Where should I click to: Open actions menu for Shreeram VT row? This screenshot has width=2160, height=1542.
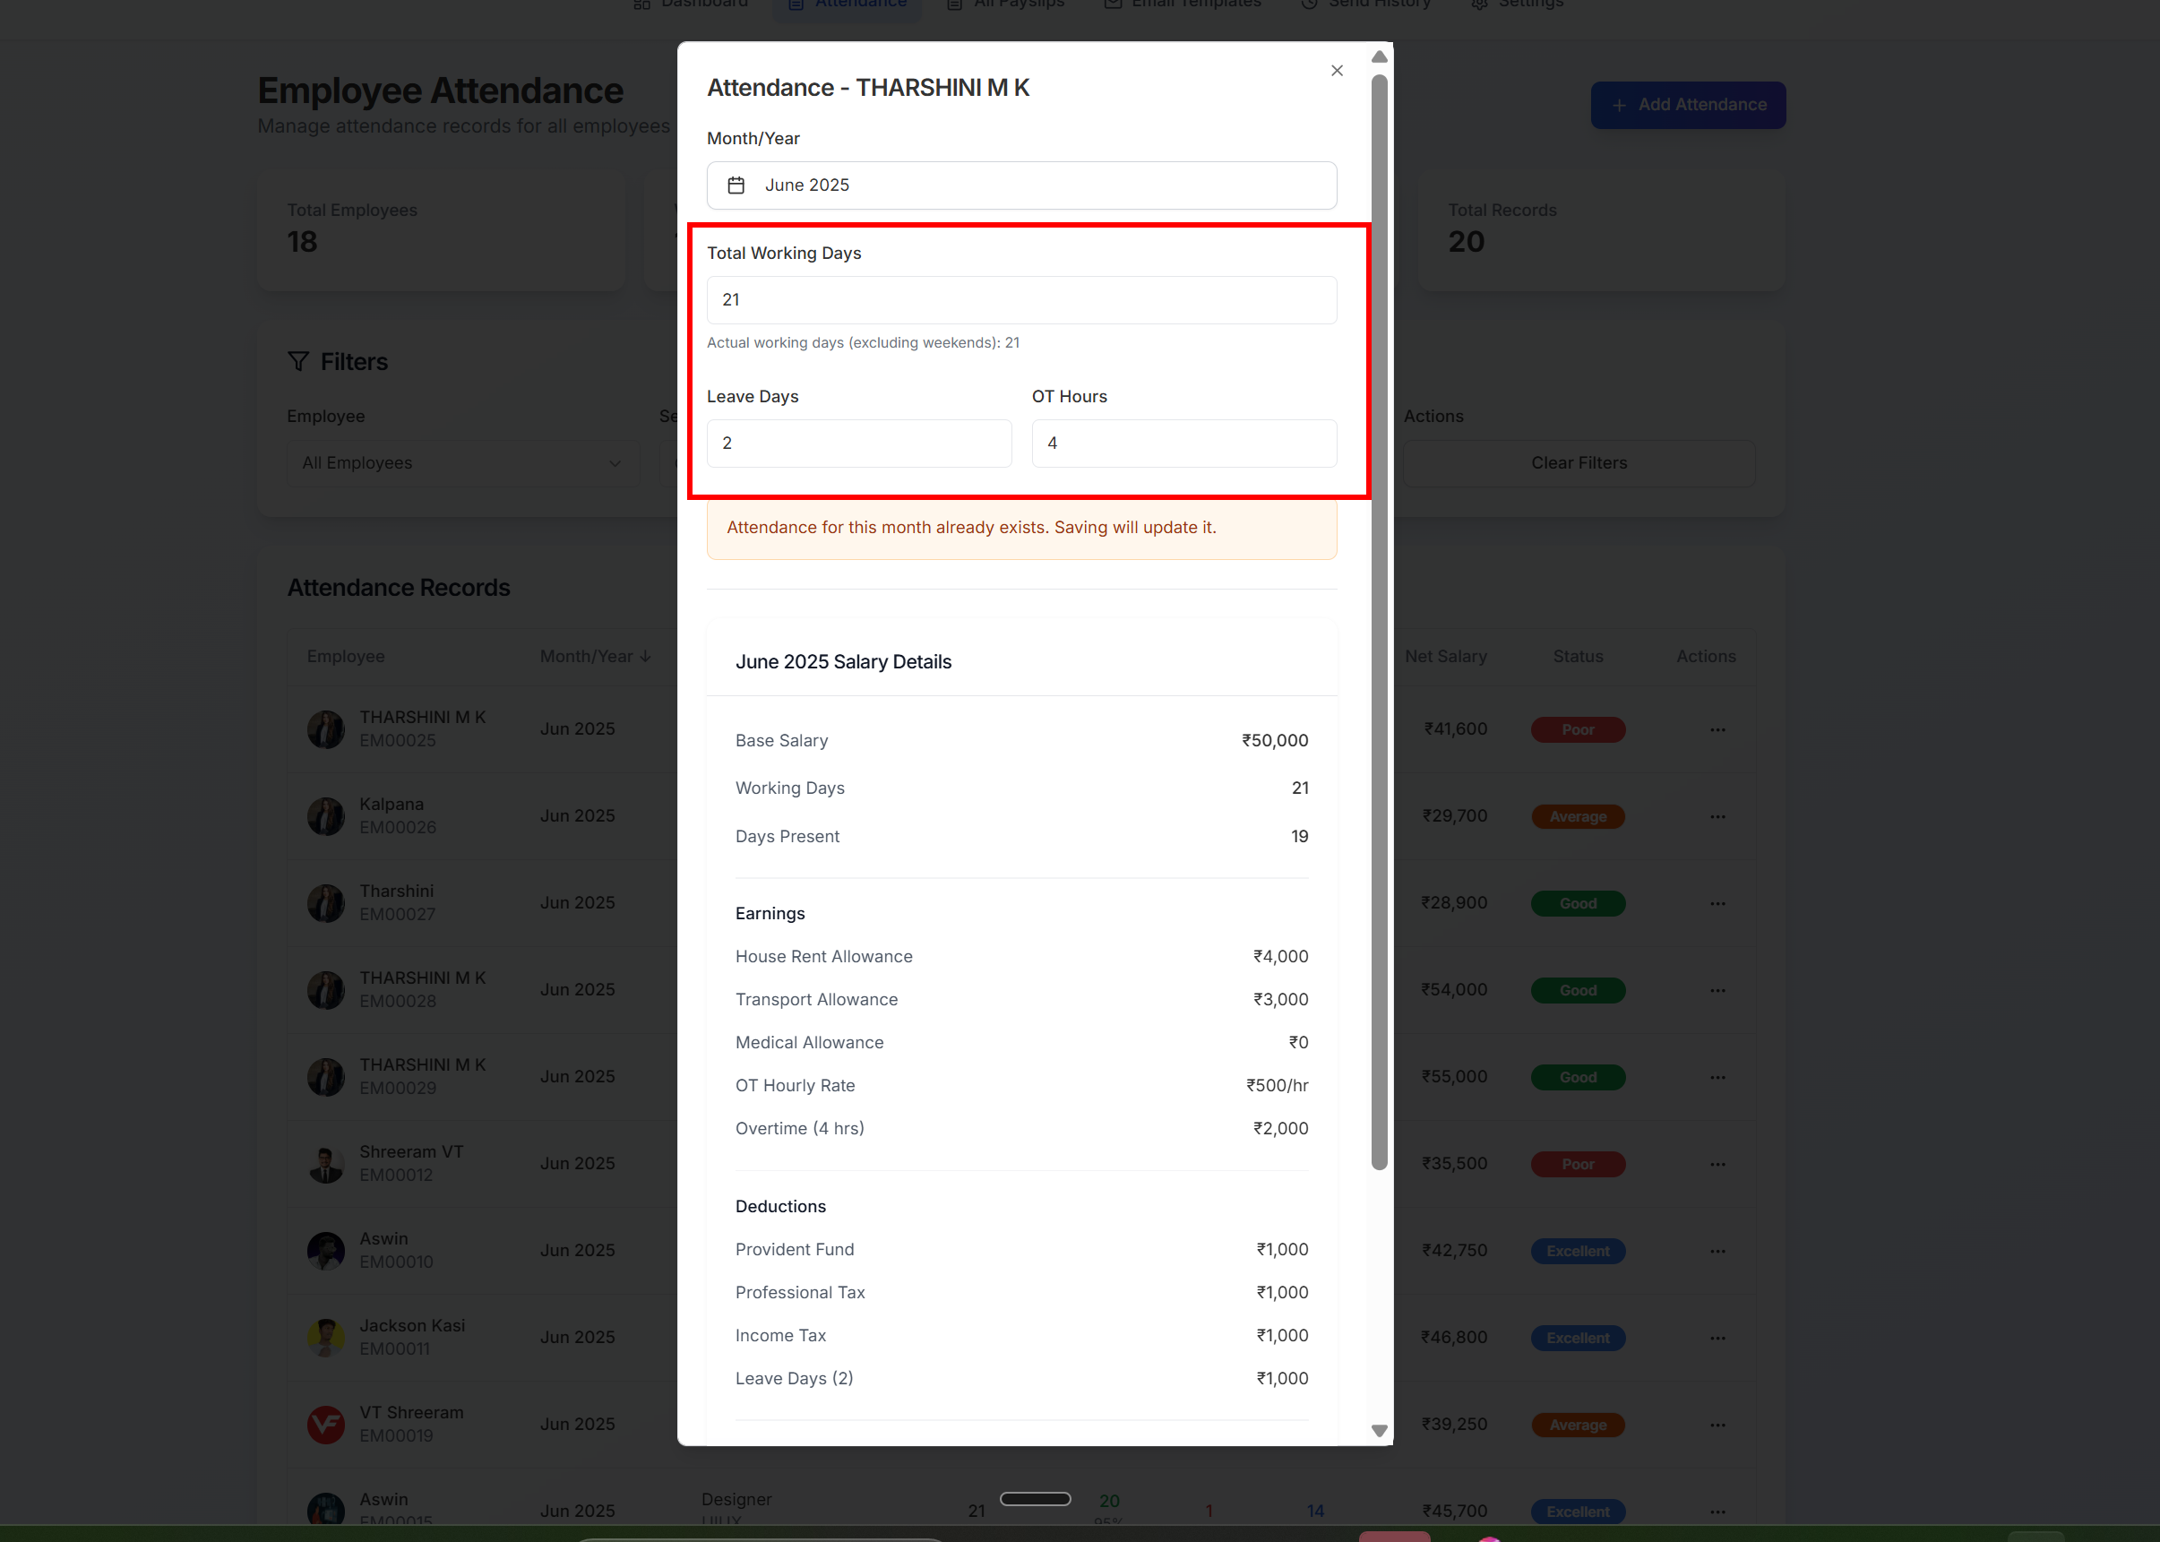pos(1717,1164)
